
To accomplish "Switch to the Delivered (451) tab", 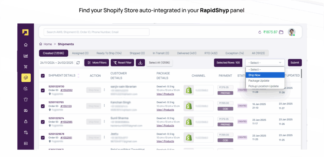I will click(x=187, y=53).
